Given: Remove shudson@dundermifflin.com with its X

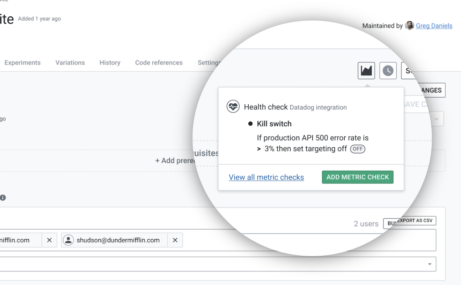Looking at the screenshot, I should point(175,240).
